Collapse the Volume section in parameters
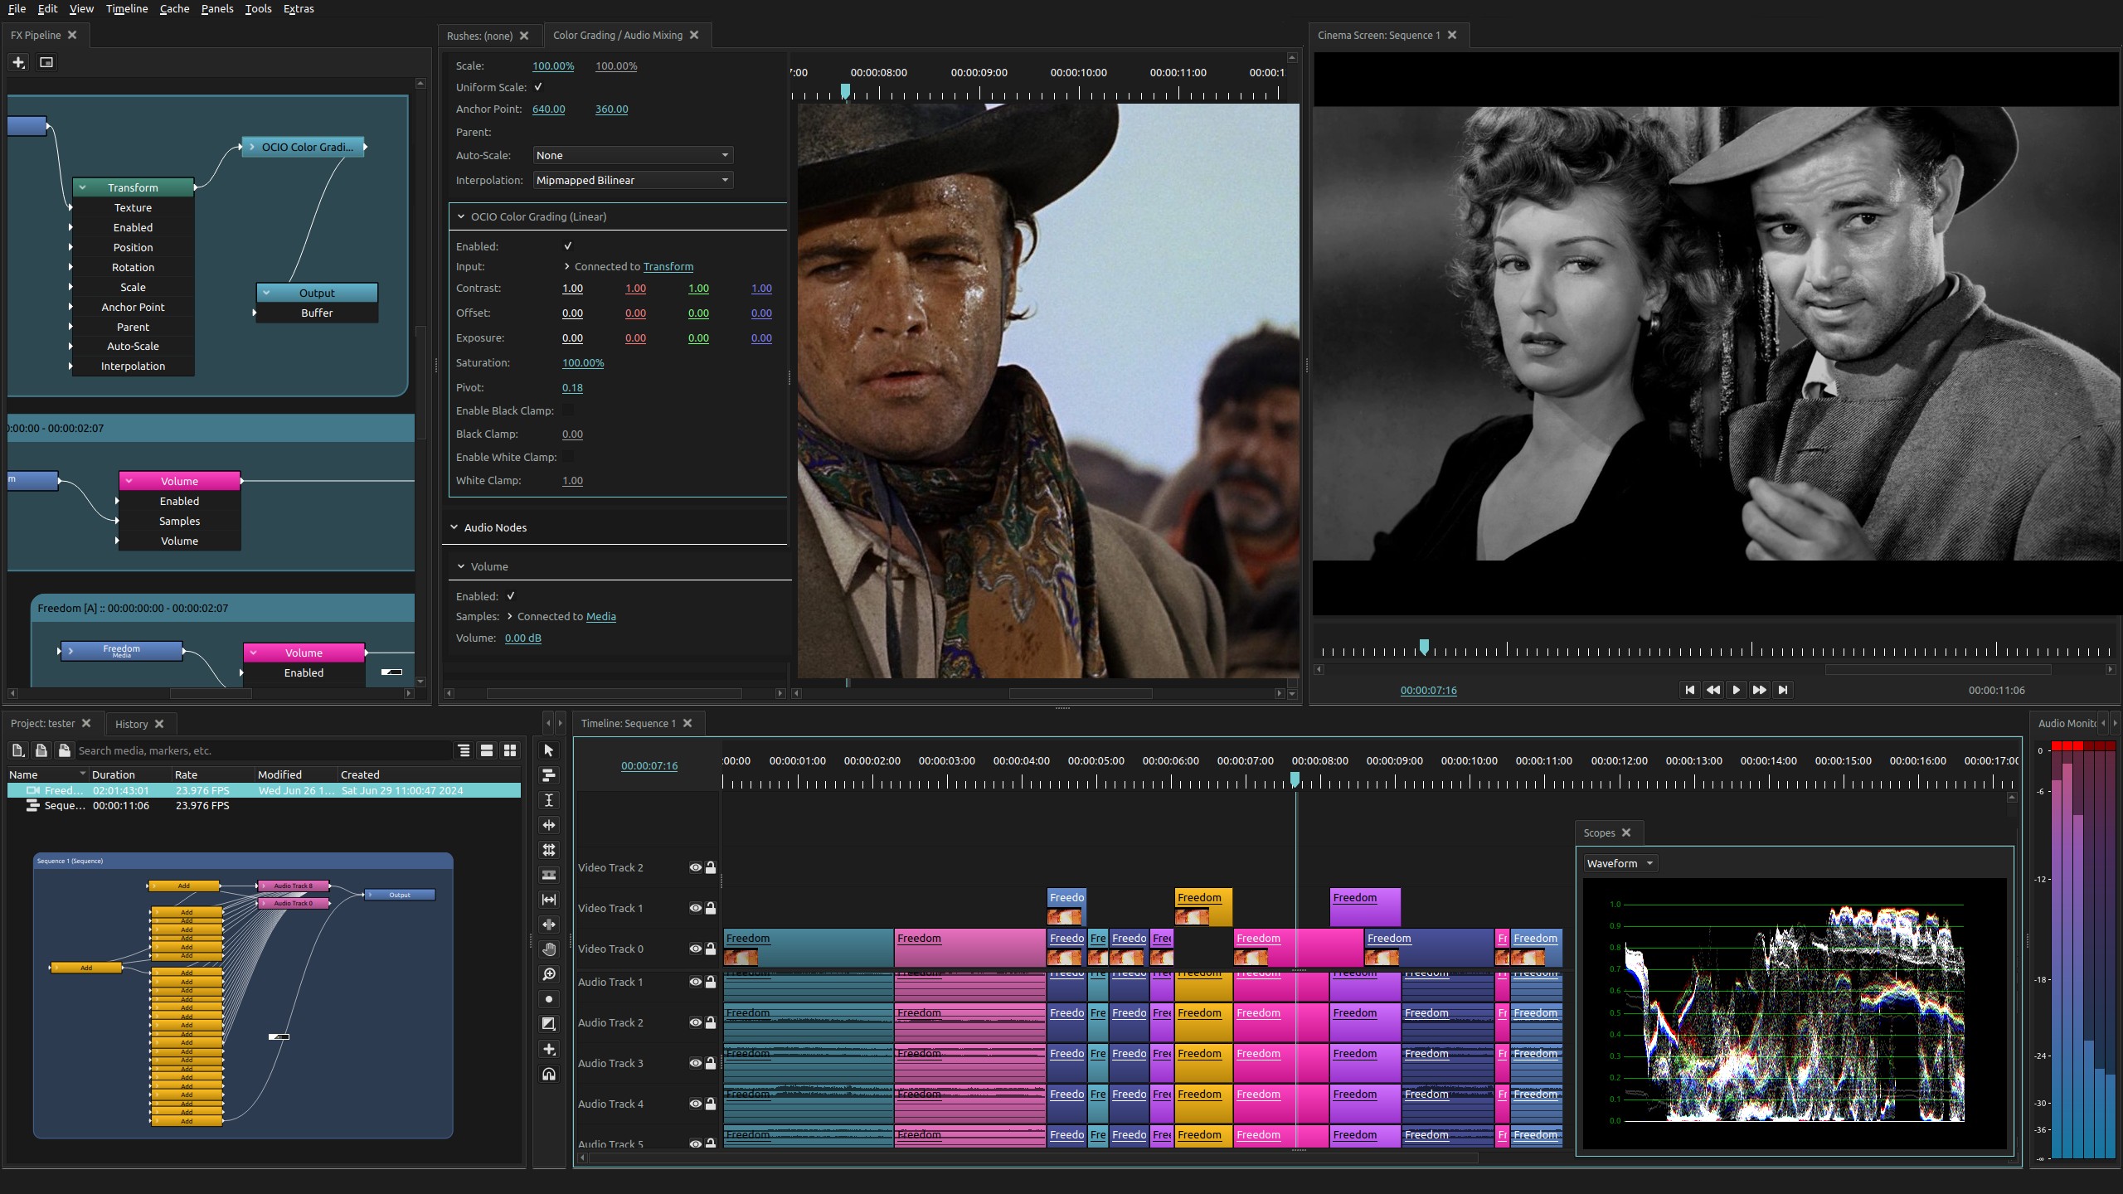The width and height of the screenshot is (2123, 1194). click(461, 566)
